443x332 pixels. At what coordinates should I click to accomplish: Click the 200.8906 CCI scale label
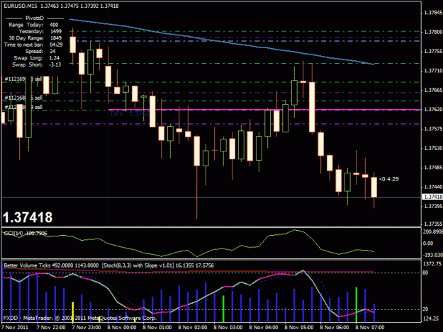(x=432, y=231)
